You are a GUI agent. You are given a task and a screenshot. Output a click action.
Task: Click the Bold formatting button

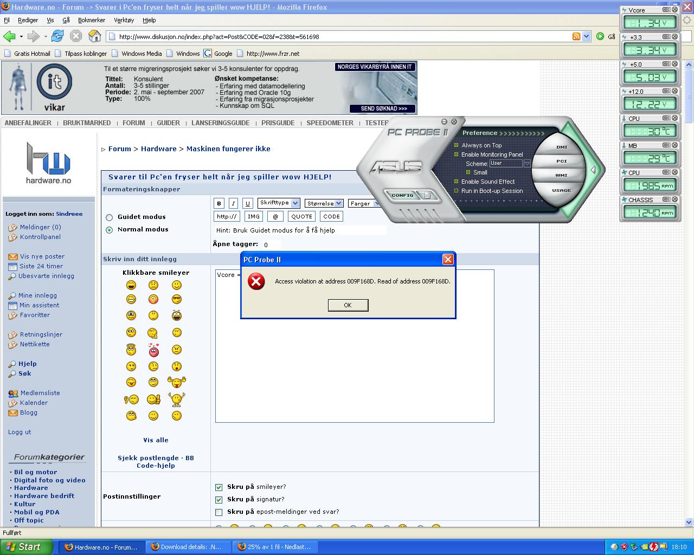pyautogui.click(x=219, y=203)
